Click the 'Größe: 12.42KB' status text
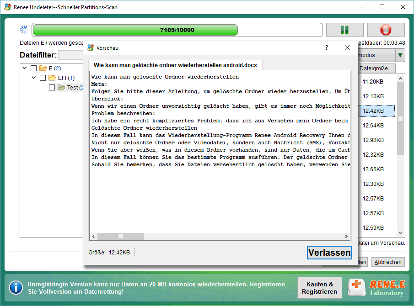Image resolution: width=414 pixels, height=306 pixels. [x=109, y=253]
